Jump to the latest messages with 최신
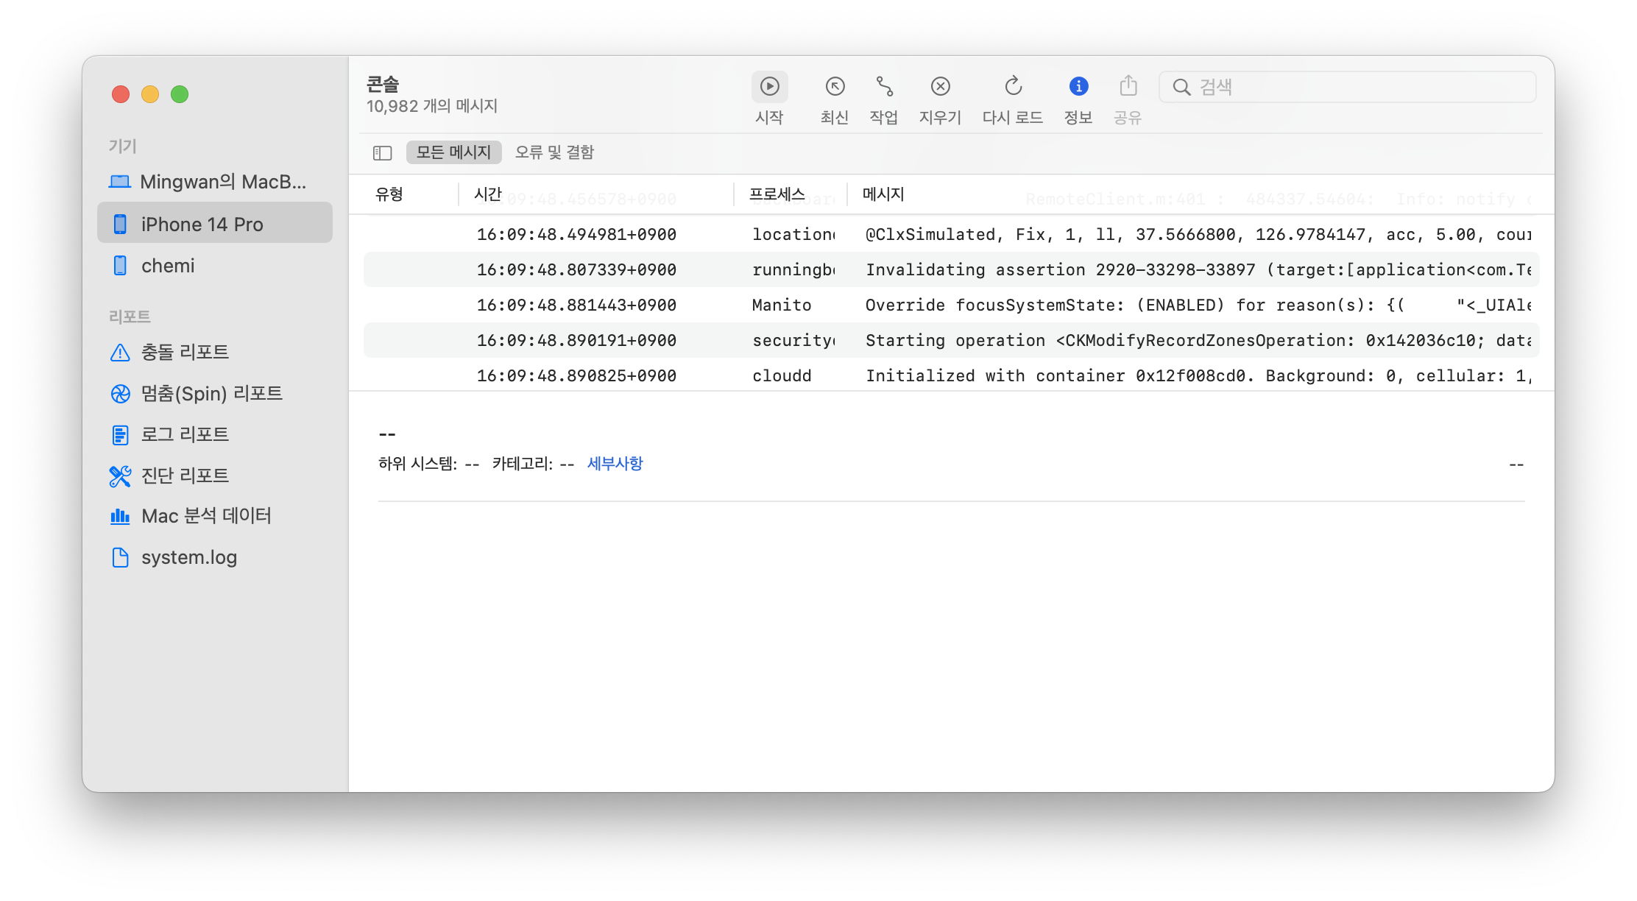The width and height of the screenshot is (1637, 901). pyautogui.click(x=835, y=87)
